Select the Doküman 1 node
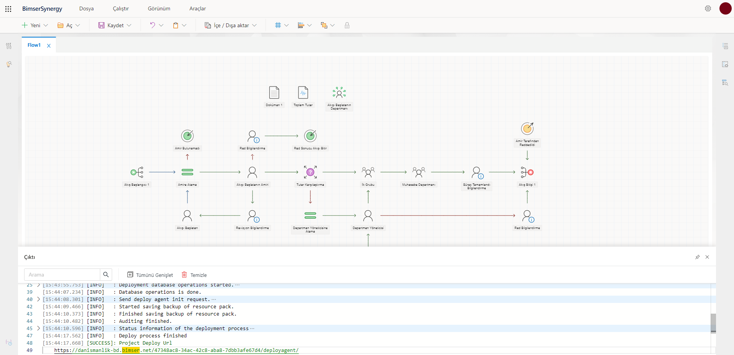This screenshot has height=355, width=734. [274, 93]
